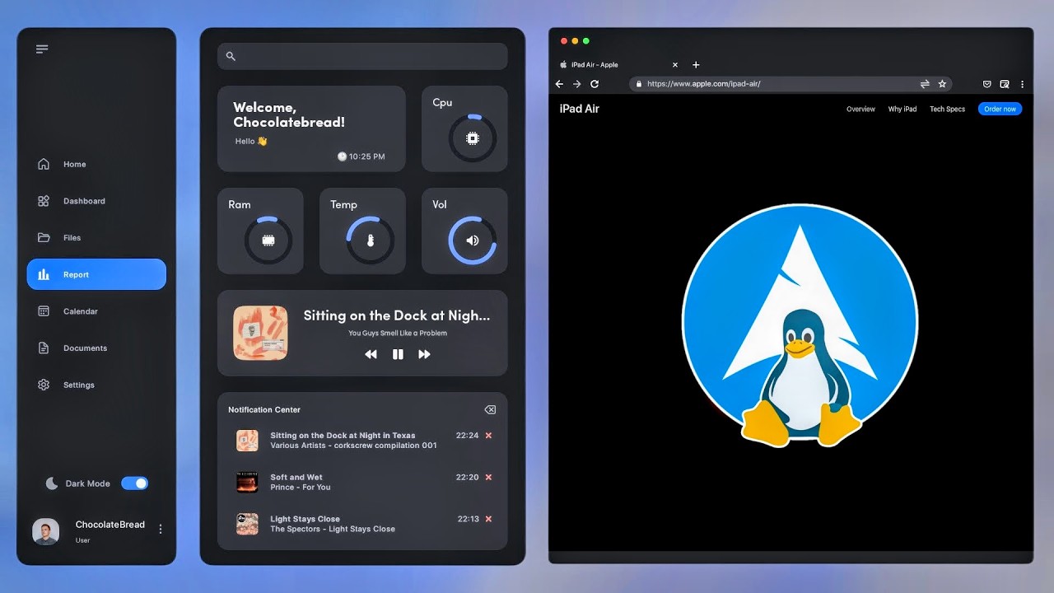Clear all notifications in Notification Center
This screenshot has width=1054, height=593.
coord(490,409)
